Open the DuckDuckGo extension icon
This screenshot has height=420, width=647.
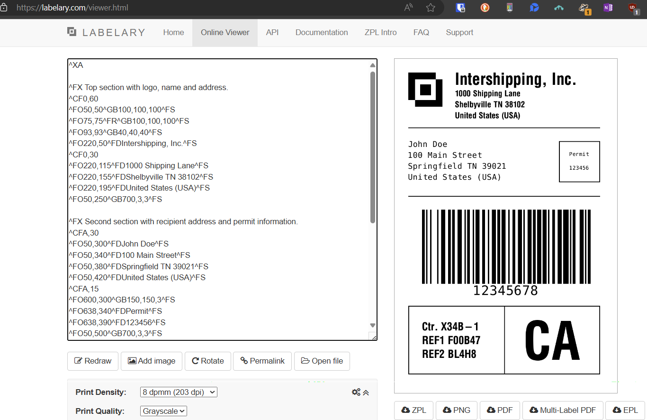pyautogui.click(x=485, y=8)
